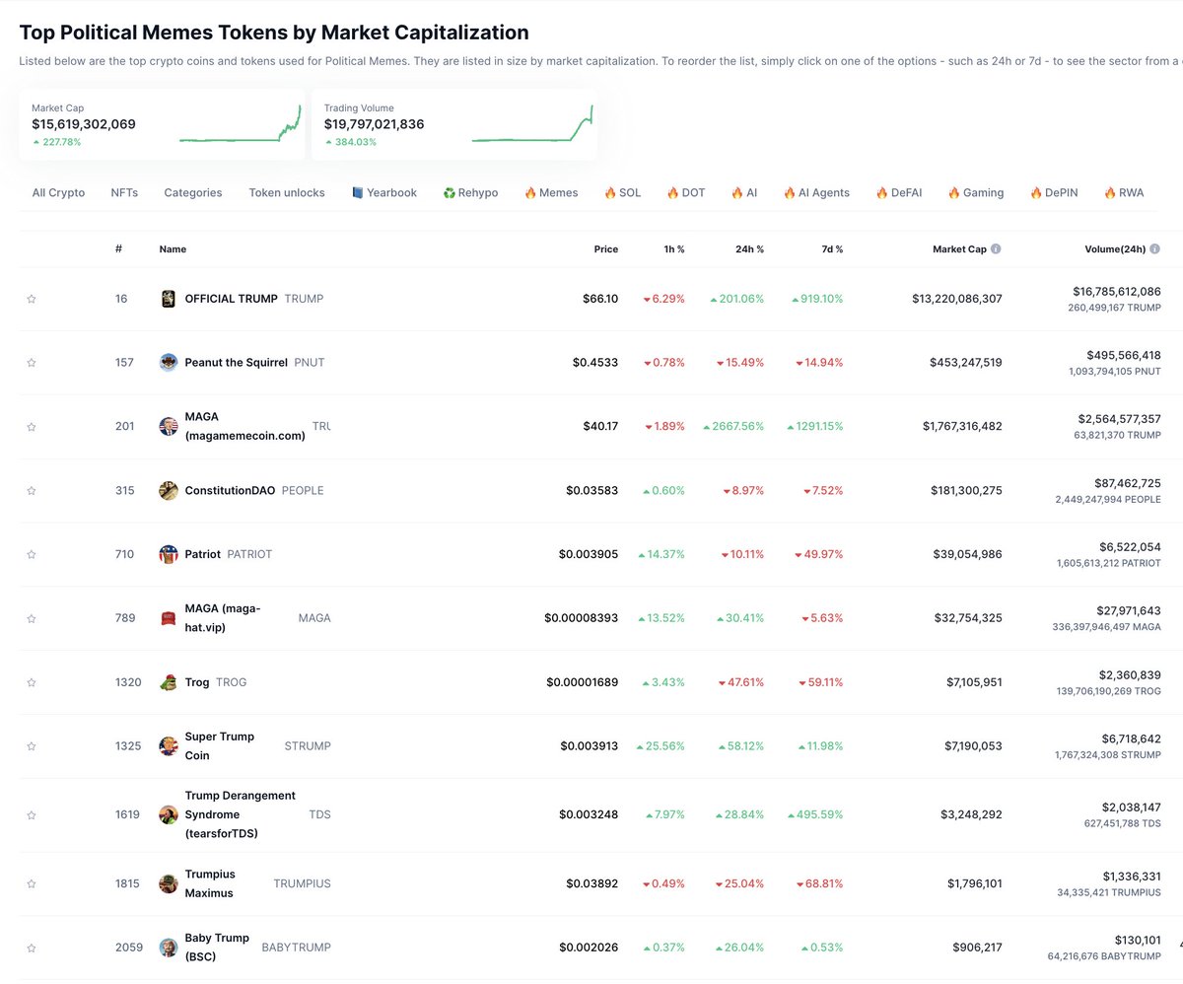Click the Trumpius Maximus coin logo

coord(169,884)
